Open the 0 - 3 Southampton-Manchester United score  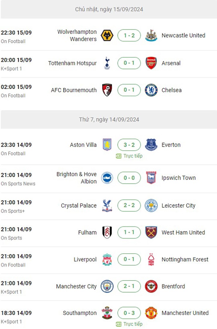[x=129, y=313]
